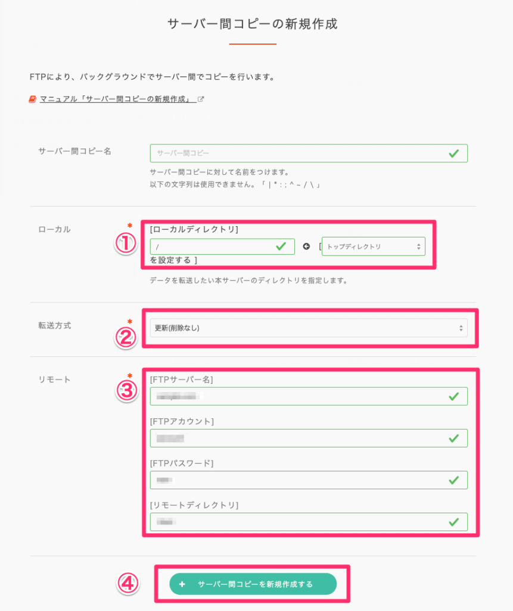
Task: Focus the local directory path input
Action: [x=222, y=246]
